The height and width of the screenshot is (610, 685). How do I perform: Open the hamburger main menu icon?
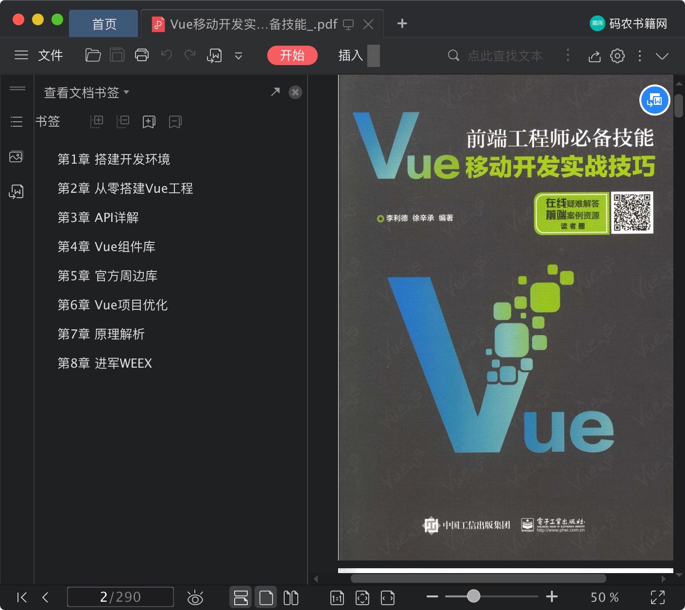point(21,55)
